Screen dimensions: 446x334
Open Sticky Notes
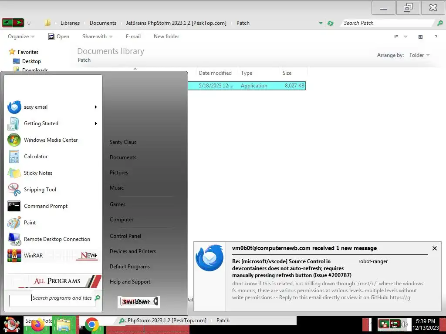[53, 173]
